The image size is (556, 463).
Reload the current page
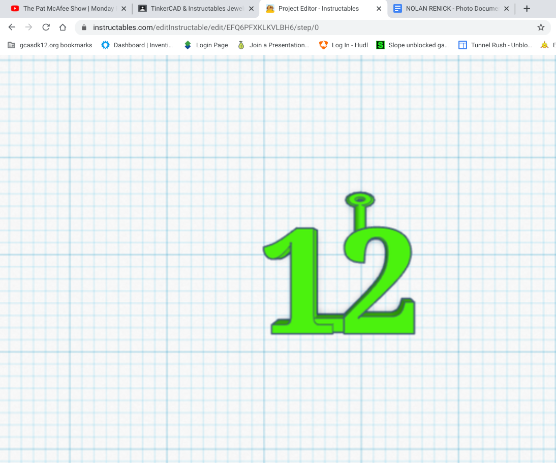[46, 27]
